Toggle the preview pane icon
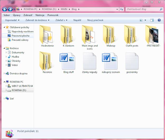This screenshot has height=140, width=165. click(152, 20)
